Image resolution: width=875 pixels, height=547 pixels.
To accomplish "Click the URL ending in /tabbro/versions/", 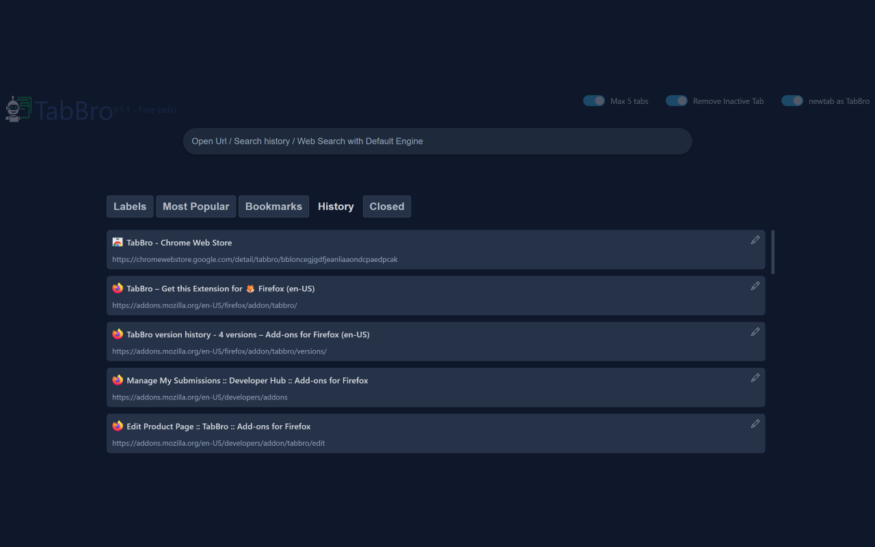I will [219, 351].
